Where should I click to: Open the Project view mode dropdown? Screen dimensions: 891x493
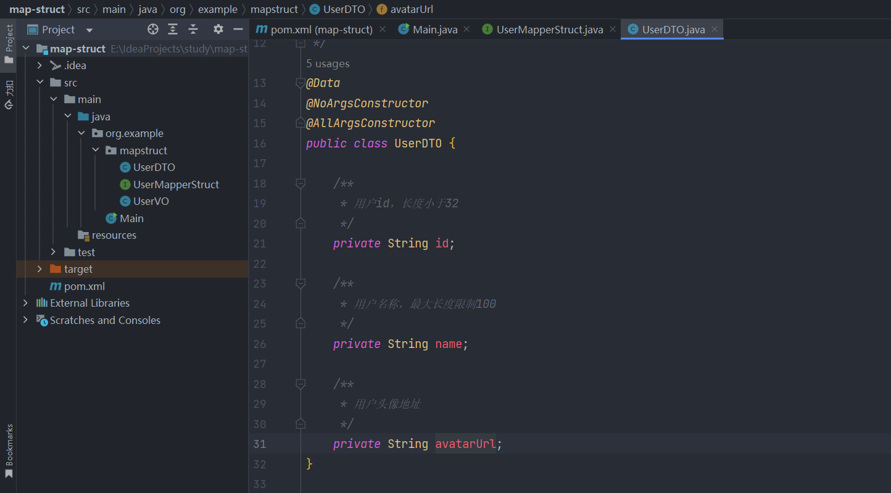click(x=88, y=29)
